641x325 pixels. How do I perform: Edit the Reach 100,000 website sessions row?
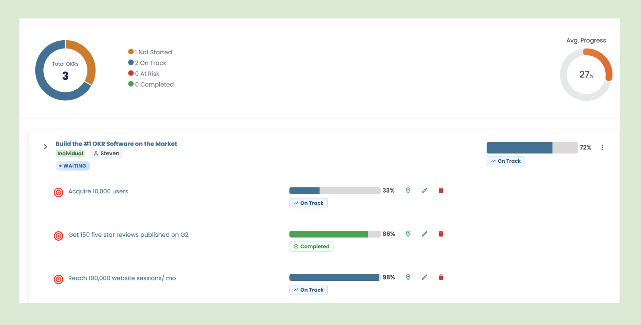pos(424,277)
